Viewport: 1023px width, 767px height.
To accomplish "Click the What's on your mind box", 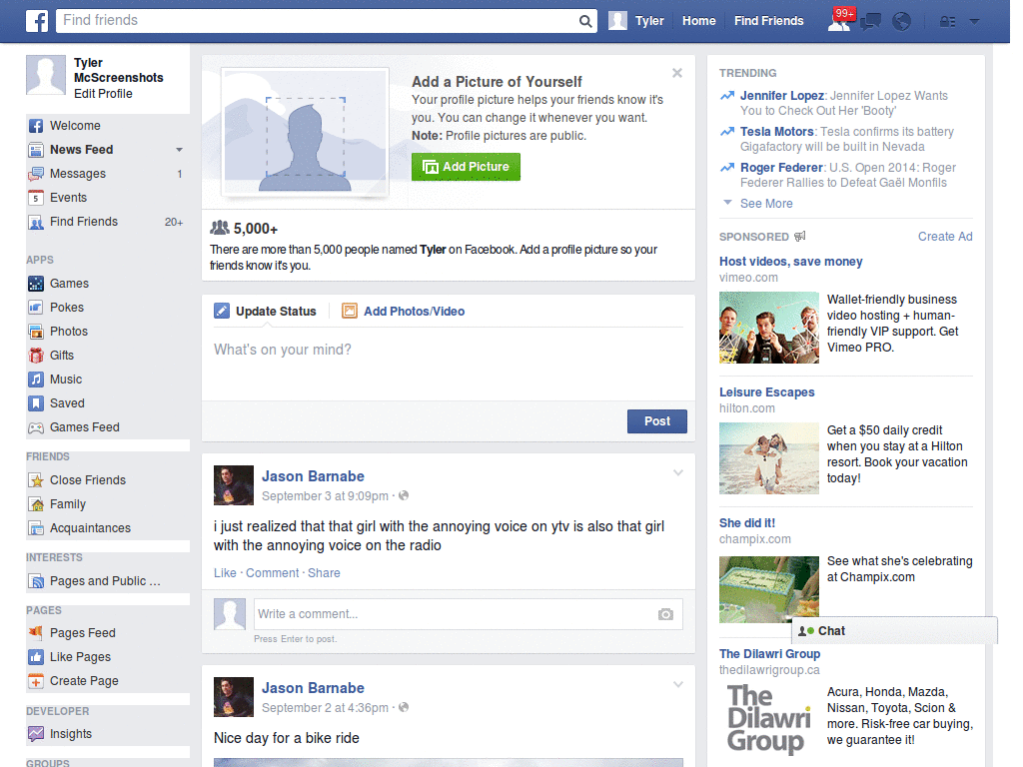I will coord(449,364).
